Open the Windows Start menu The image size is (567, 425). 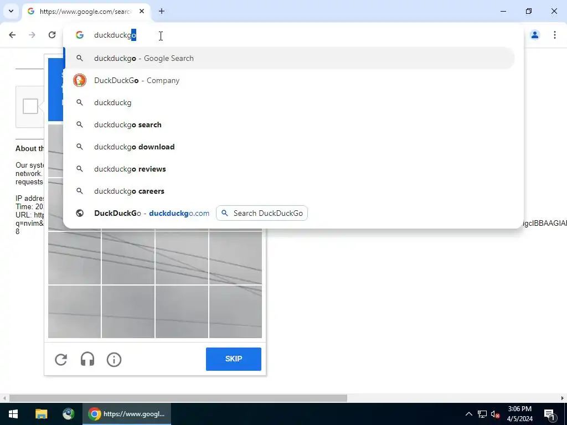click(x=13, y=414)
